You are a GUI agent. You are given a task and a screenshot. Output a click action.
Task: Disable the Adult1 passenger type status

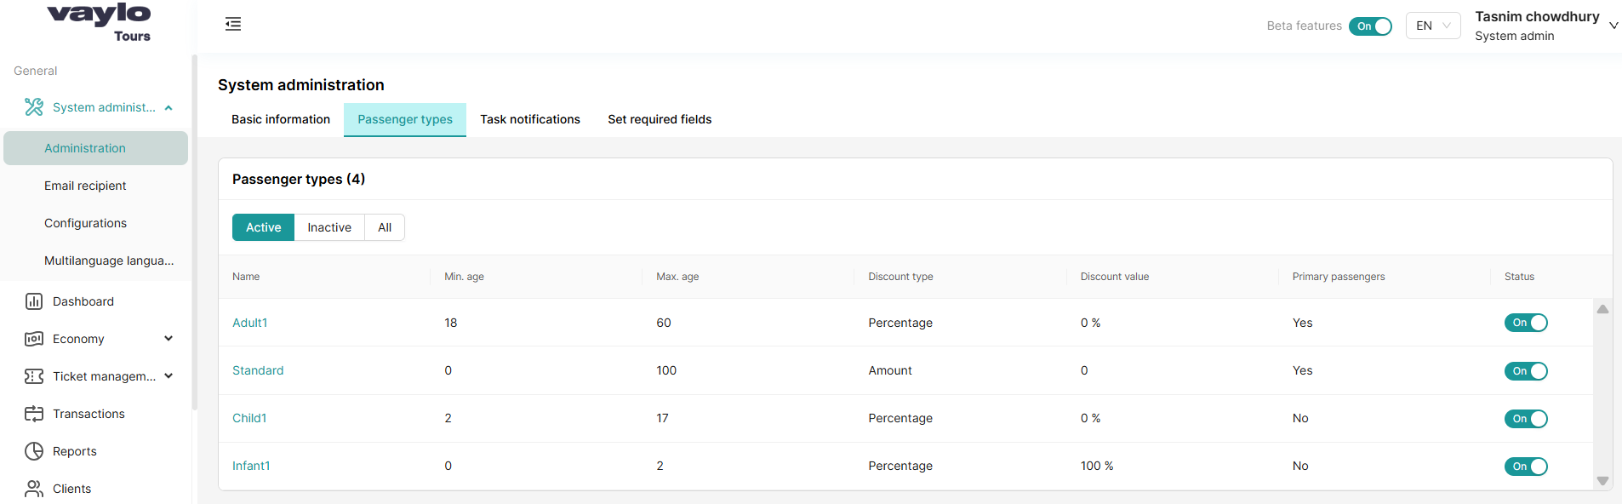(x=1525, y=323)
